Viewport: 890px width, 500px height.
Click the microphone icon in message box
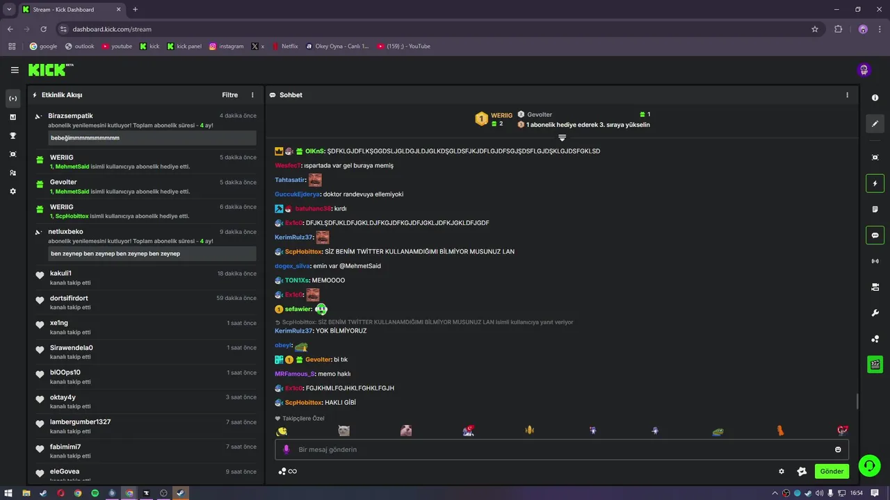286,449
